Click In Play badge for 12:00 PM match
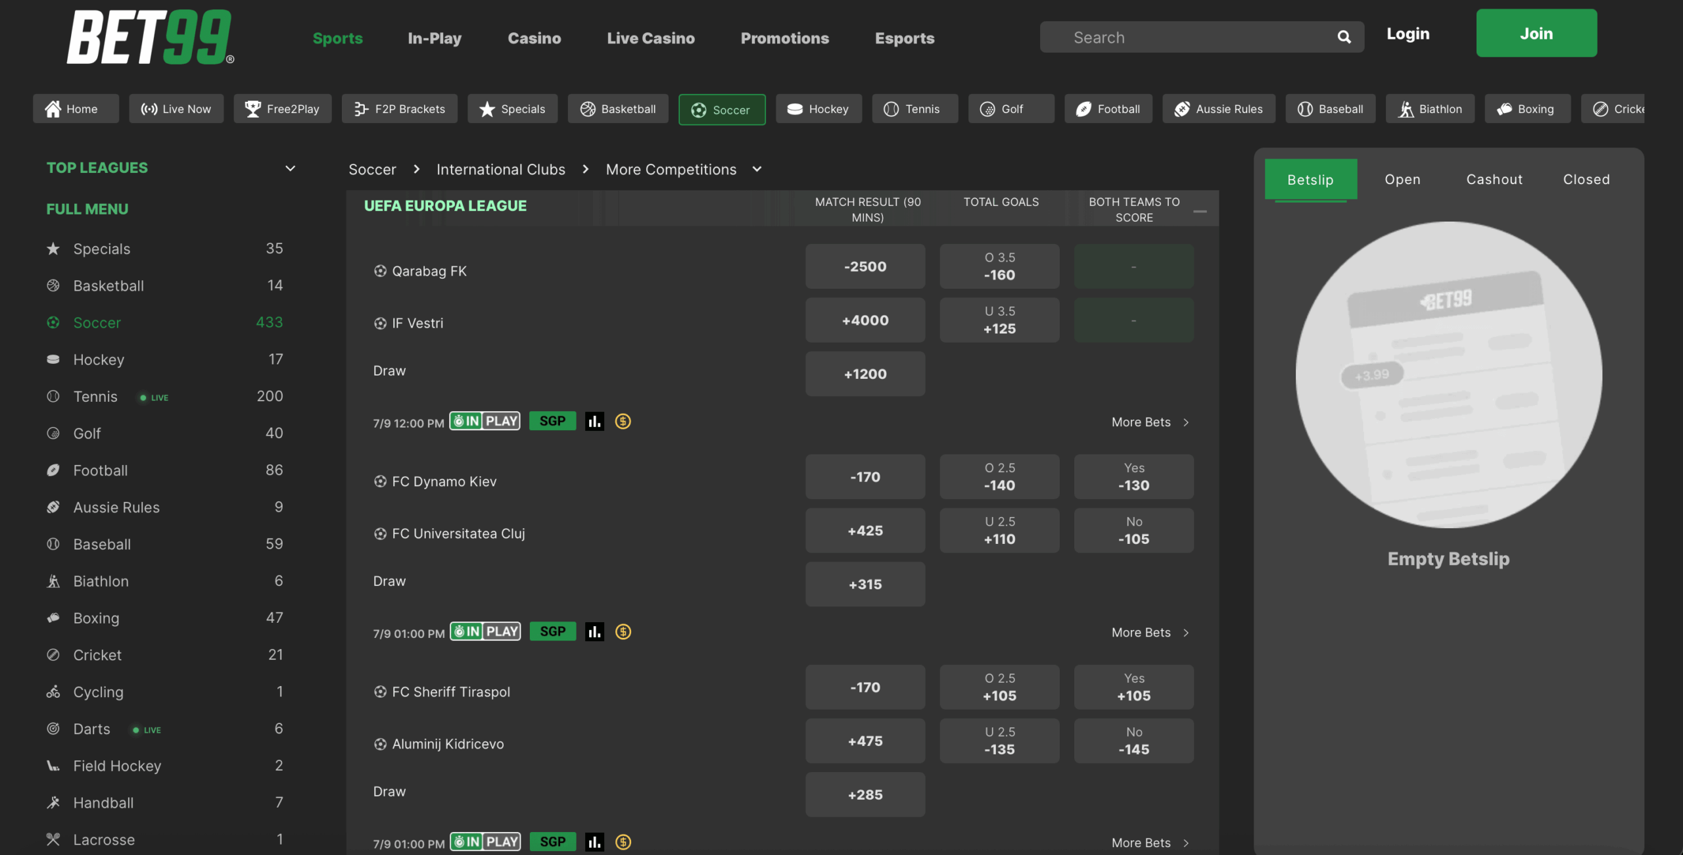Viewport: 1683px width, 855px height. click(485, 421)
